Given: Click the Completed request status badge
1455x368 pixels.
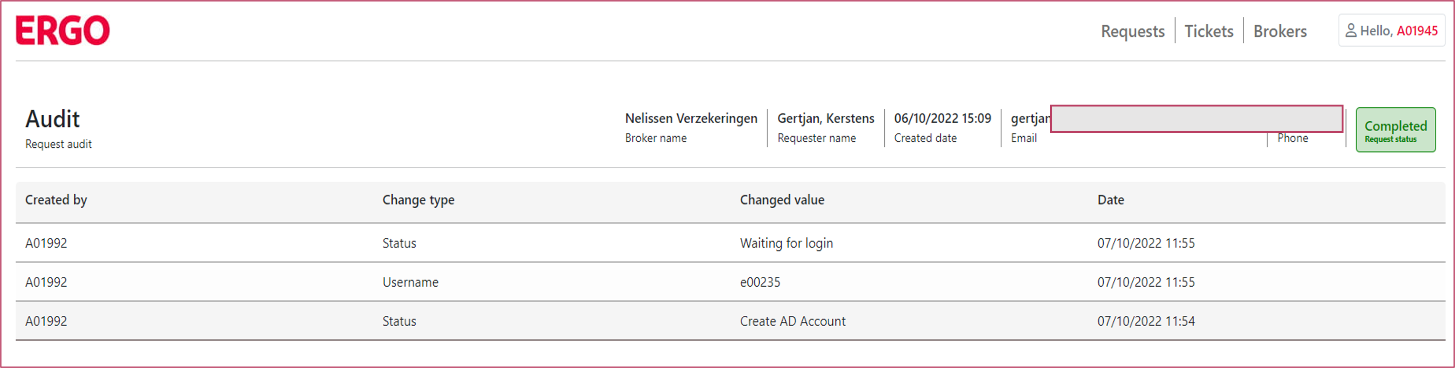Looking at the screenshot, I should (1395, 130).
